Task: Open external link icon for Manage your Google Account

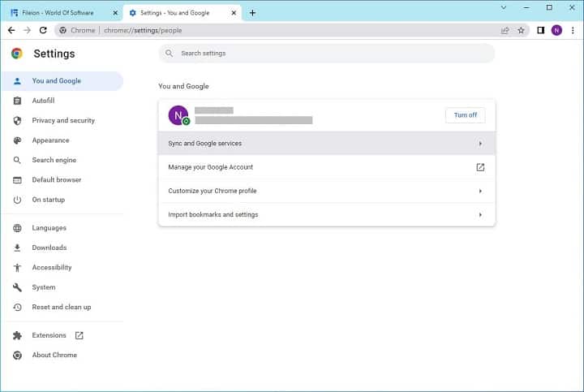Action: point(480,167)
